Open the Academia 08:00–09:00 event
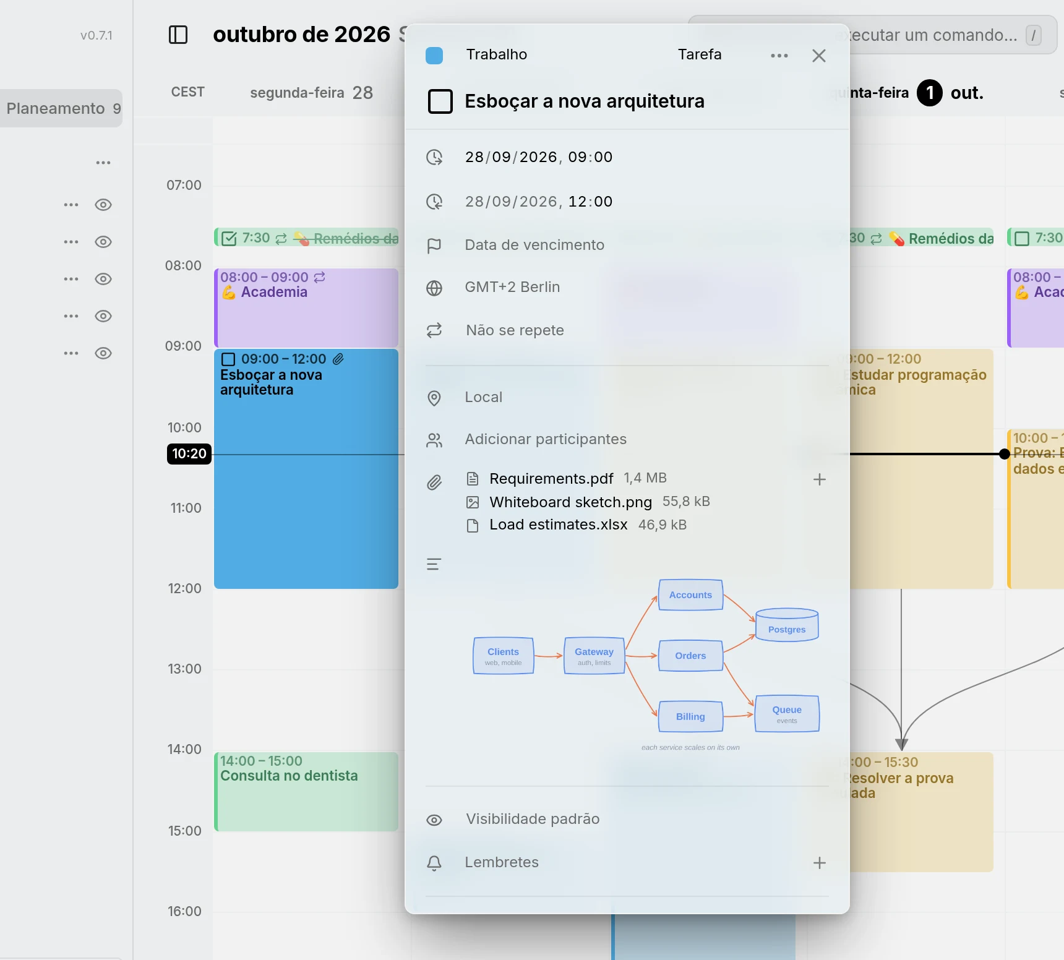This screenshot has width=1064, height=960. pyautogui.click(x=306, y=307)
